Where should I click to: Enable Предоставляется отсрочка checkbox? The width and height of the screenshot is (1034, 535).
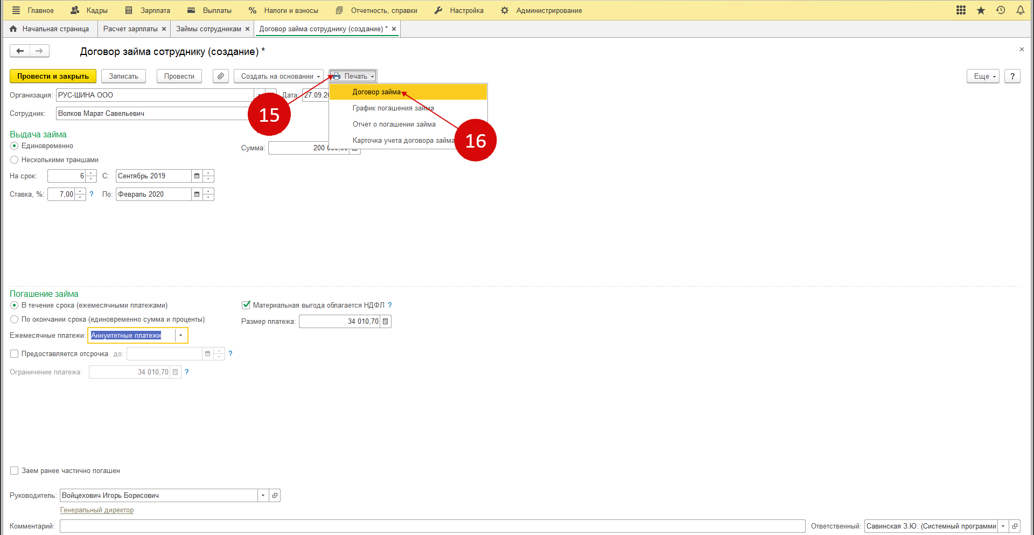pos(15,354)
